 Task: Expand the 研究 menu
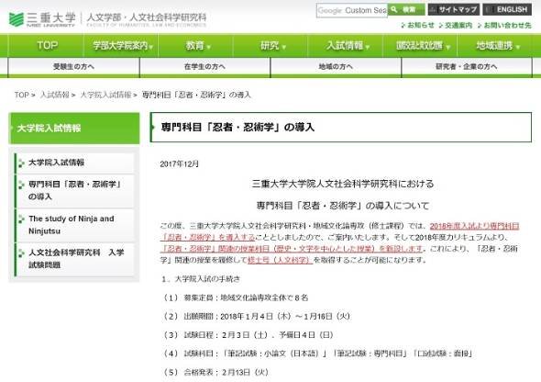270,46
